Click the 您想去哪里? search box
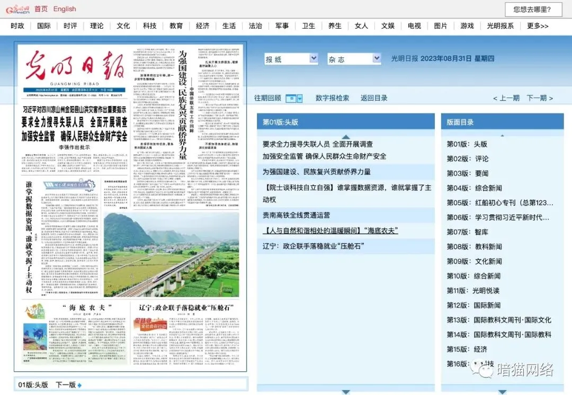Screen dimensions: 572x395 point(533,10)
